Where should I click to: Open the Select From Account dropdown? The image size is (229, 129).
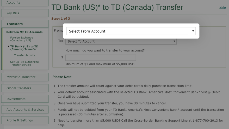click(131, 31)
